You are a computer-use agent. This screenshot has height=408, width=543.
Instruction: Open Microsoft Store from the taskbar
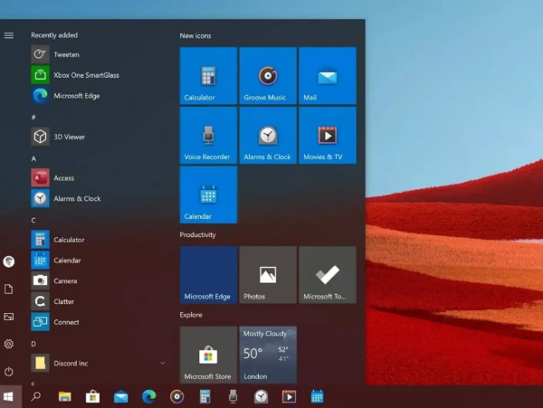[x=93, y=396]
